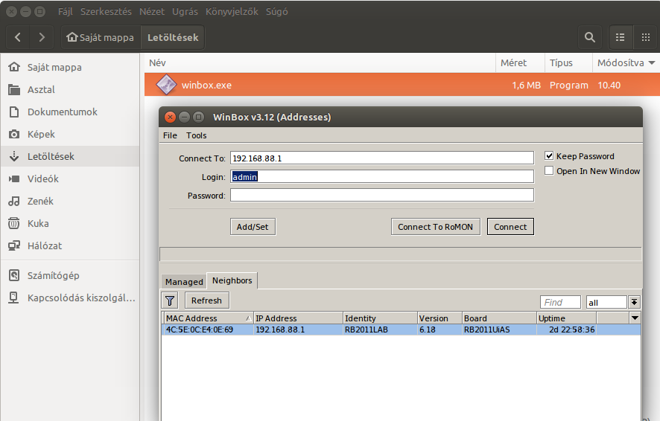
Task: Go back with the left arrow
Action: (18, 37)
